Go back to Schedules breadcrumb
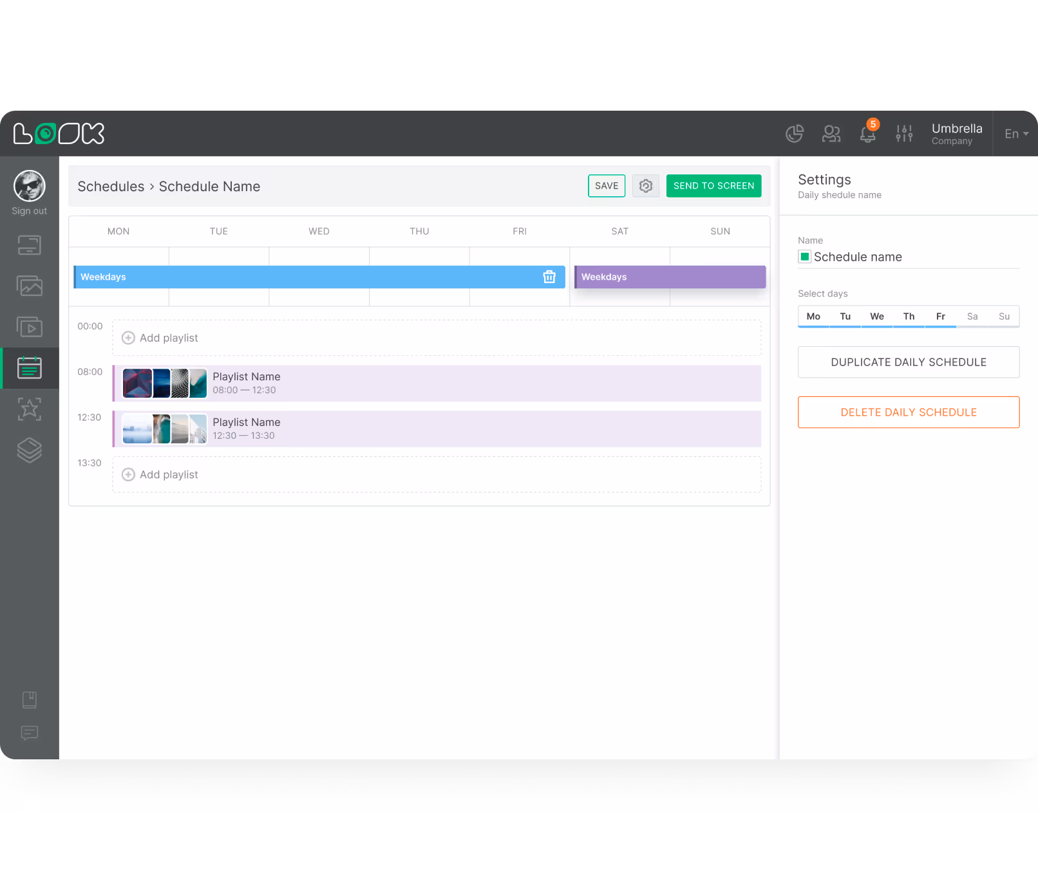This screenshot has height=870, width=1038. coord(111,187)
